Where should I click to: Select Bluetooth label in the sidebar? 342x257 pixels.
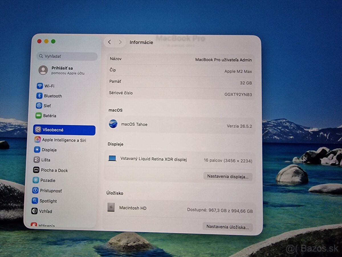53,96
